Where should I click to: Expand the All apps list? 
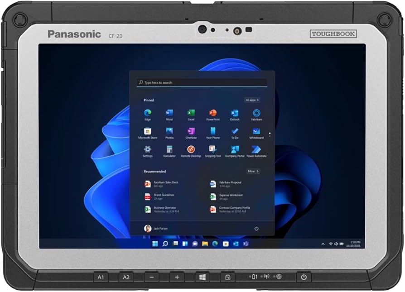coord(252,100)
